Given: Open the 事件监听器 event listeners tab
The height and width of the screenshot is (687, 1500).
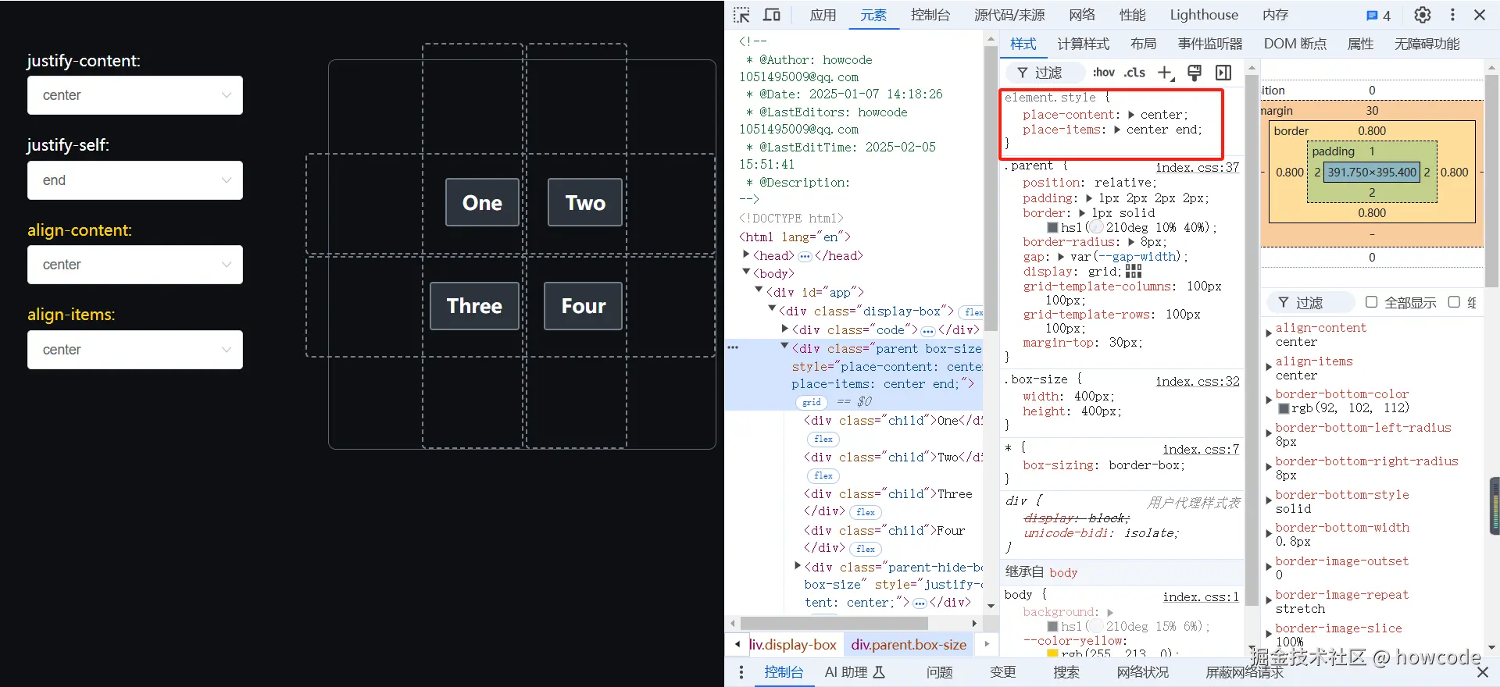Looking at the screenshot, I should point(1210,44).
